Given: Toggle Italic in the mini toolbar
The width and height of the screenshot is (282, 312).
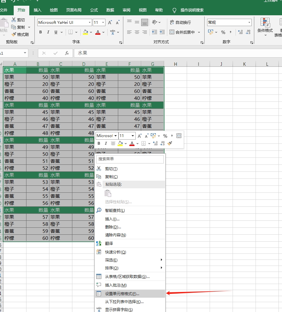Looking at the screenshot, I should (x=106, y=143).
